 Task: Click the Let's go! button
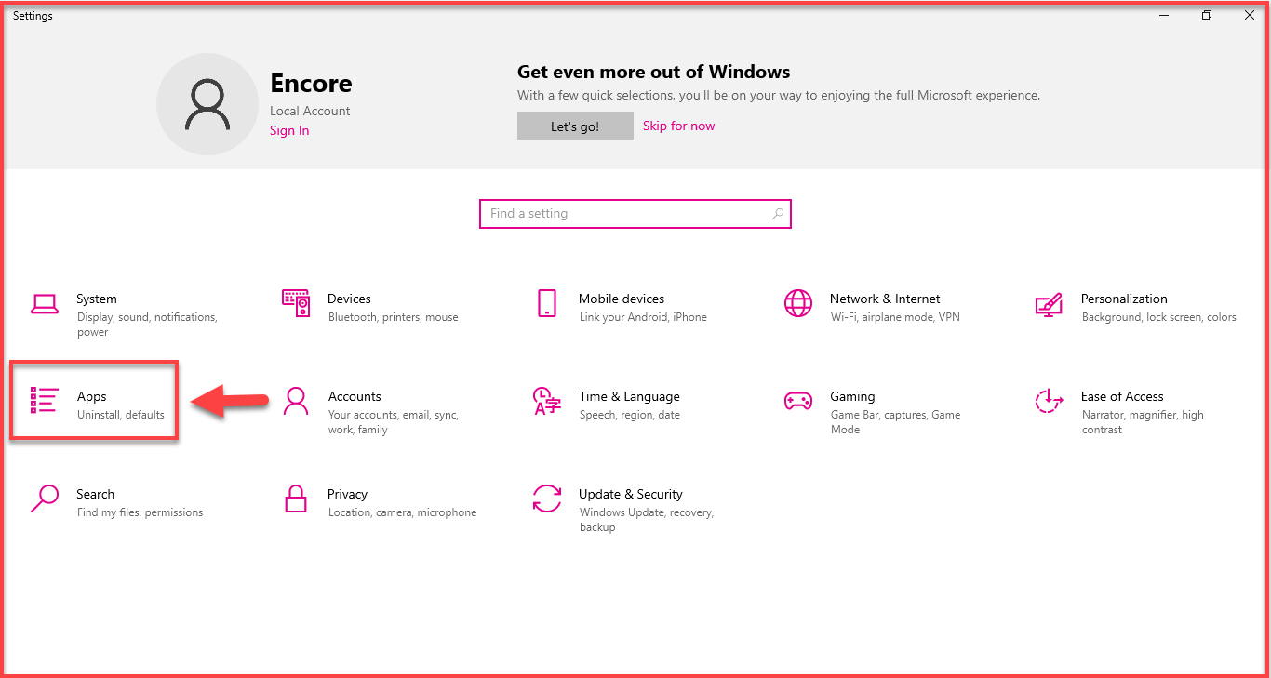(575, 126)
